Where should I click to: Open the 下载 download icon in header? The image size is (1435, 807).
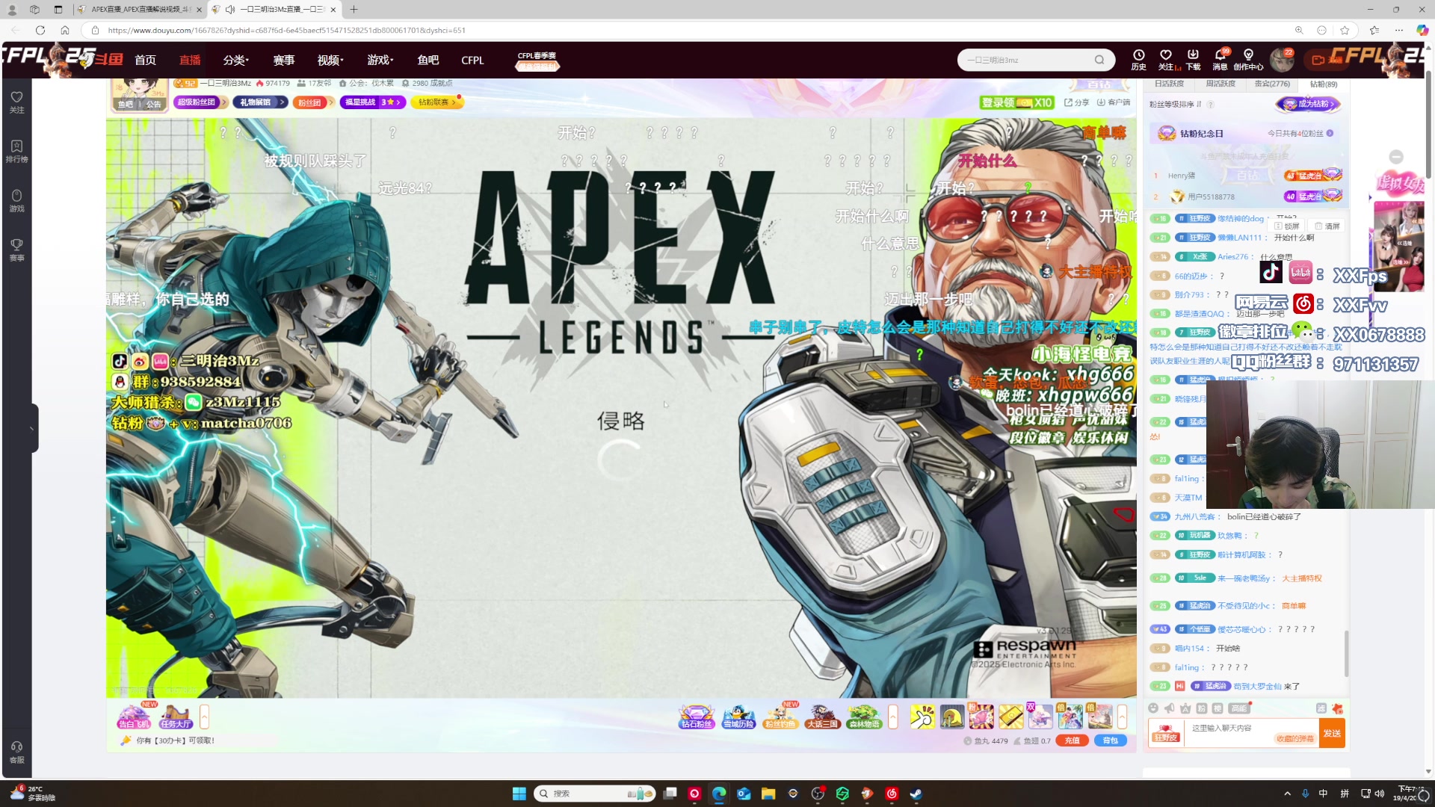(x=1193, y=60)
